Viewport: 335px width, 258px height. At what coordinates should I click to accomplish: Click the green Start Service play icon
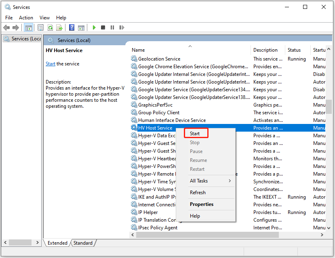[94, 27]
